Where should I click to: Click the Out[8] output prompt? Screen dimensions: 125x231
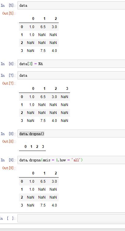9,141
